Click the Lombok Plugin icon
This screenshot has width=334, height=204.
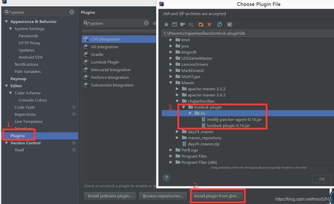coord(86,62)
